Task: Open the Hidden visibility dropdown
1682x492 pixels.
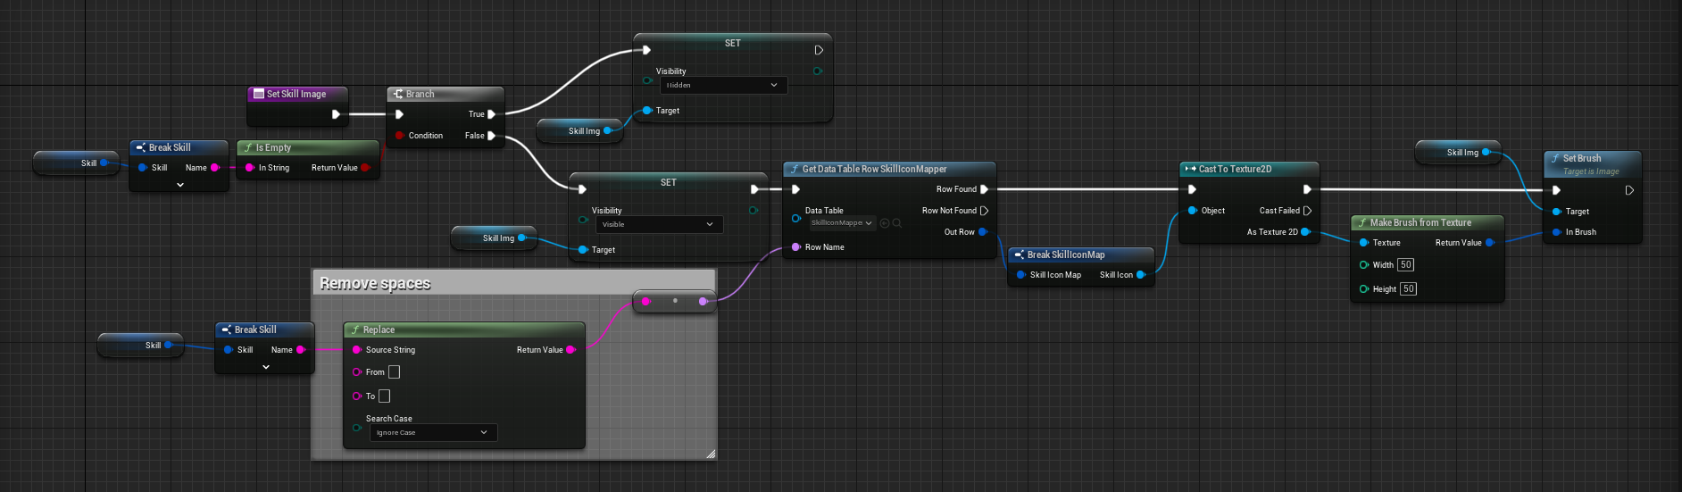Action: pyautogui.click(x=723, y=85)
